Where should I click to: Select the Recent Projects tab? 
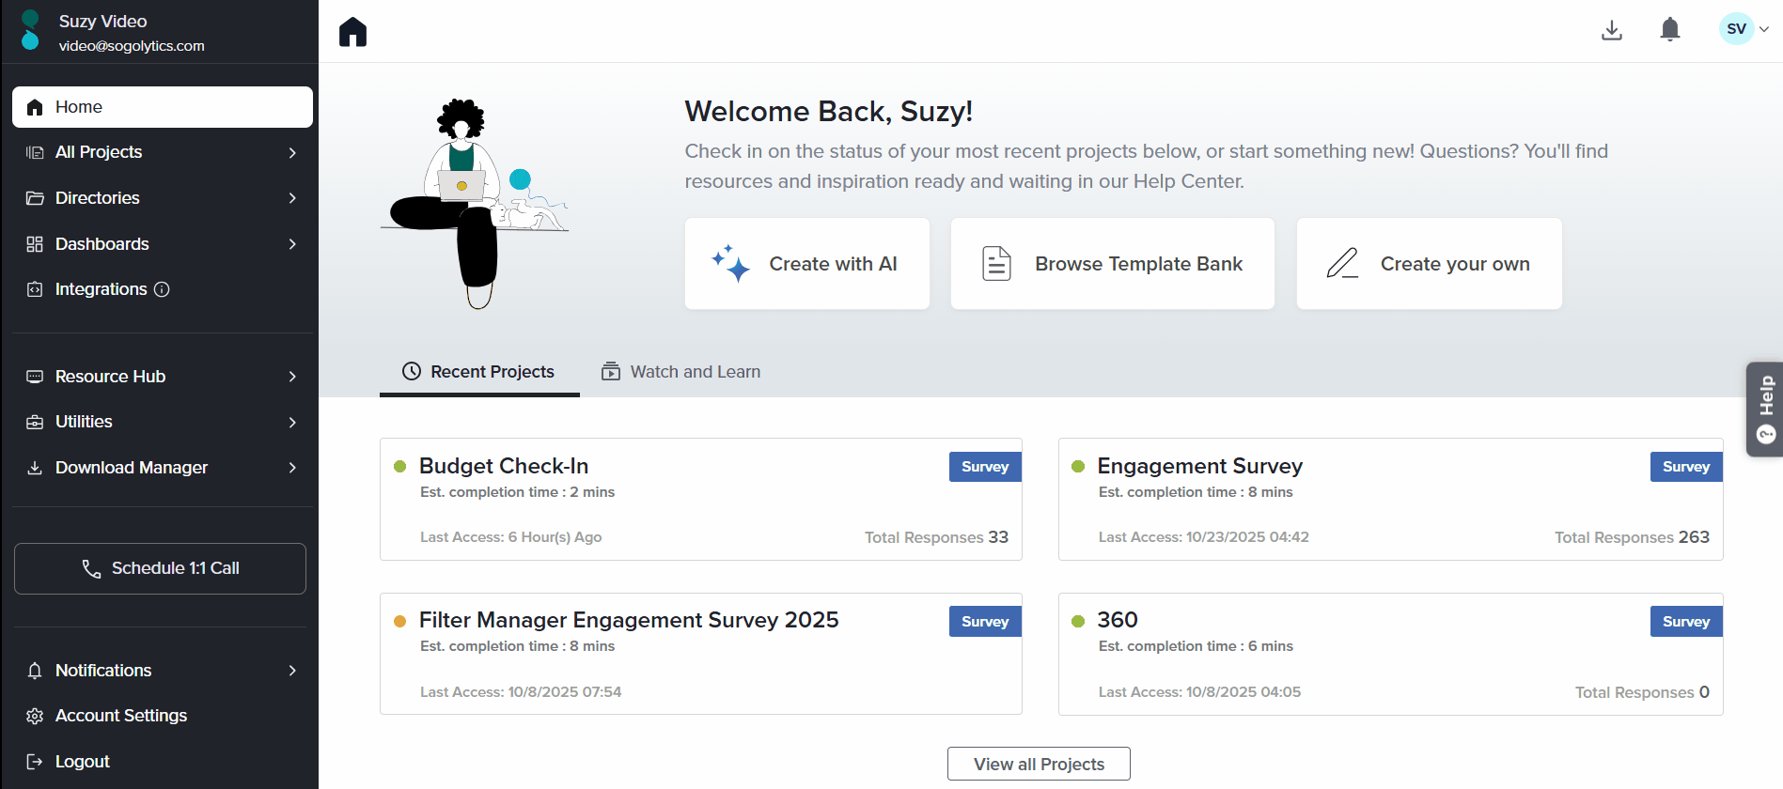[x=479, y=372]
